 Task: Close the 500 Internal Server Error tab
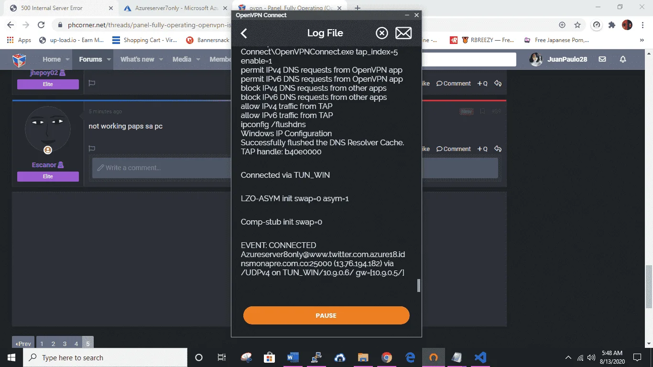click(110, 8)
